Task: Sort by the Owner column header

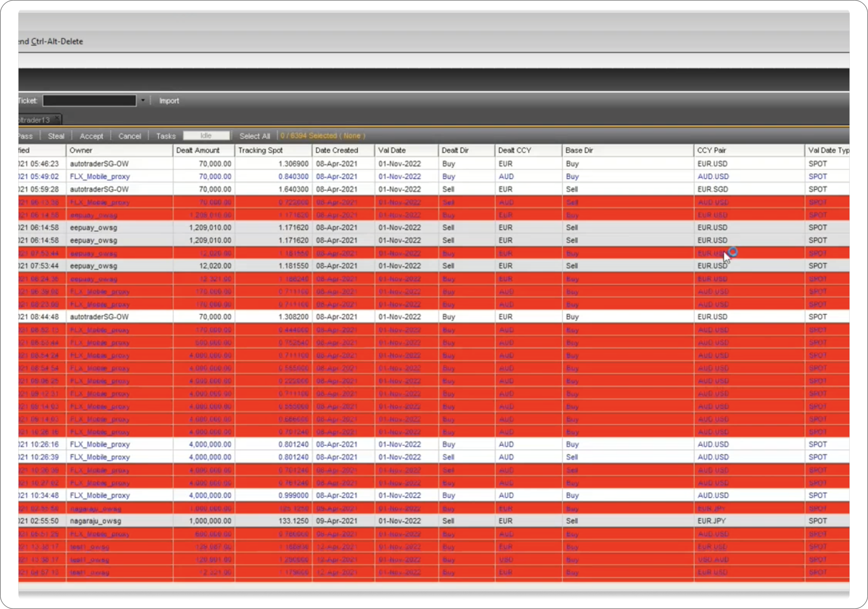Action: (x=81, y=150)
